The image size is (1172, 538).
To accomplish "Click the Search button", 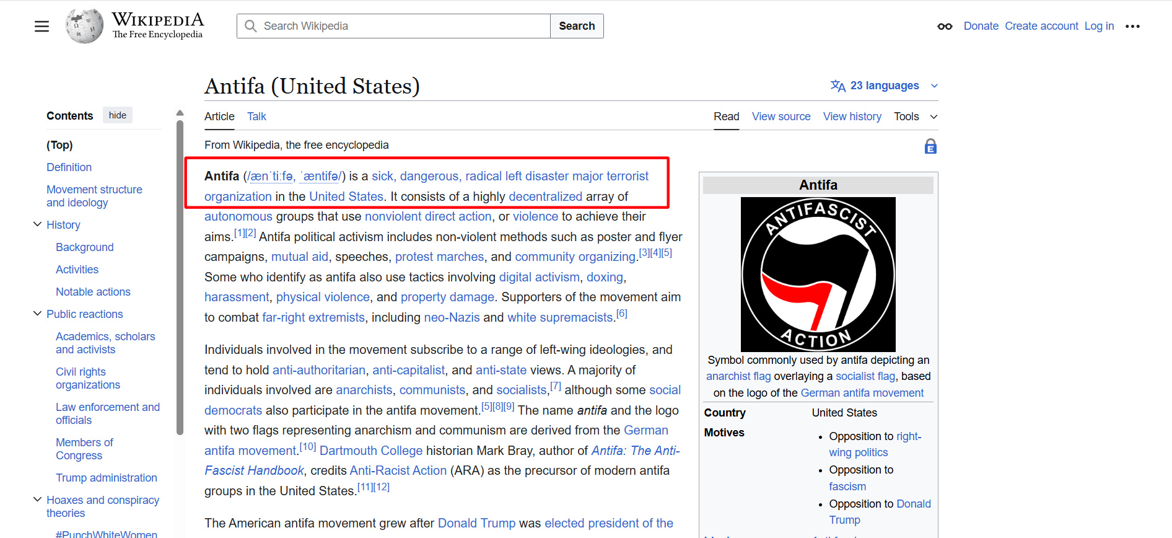I will click(x=576, y=26).
